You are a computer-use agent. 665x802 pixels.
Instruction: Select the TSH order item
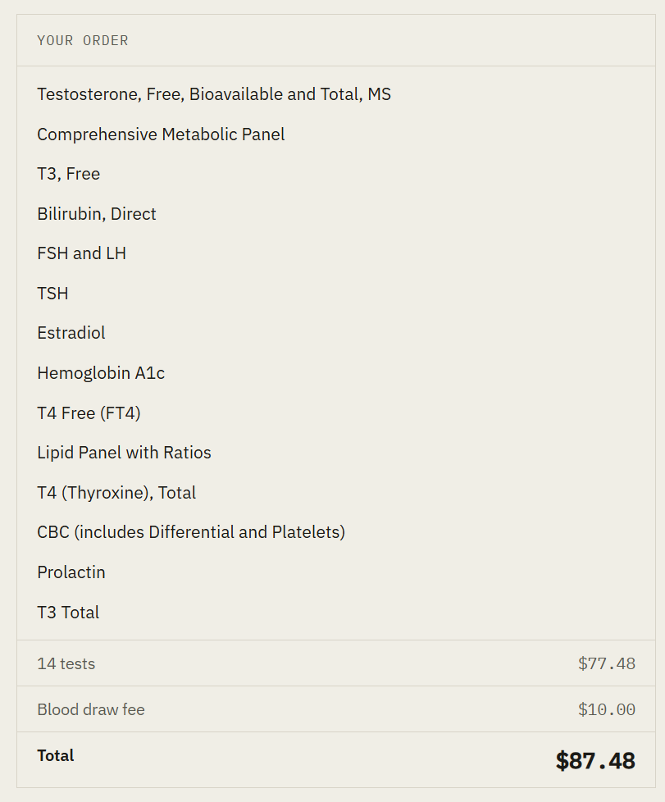point(52,294)
